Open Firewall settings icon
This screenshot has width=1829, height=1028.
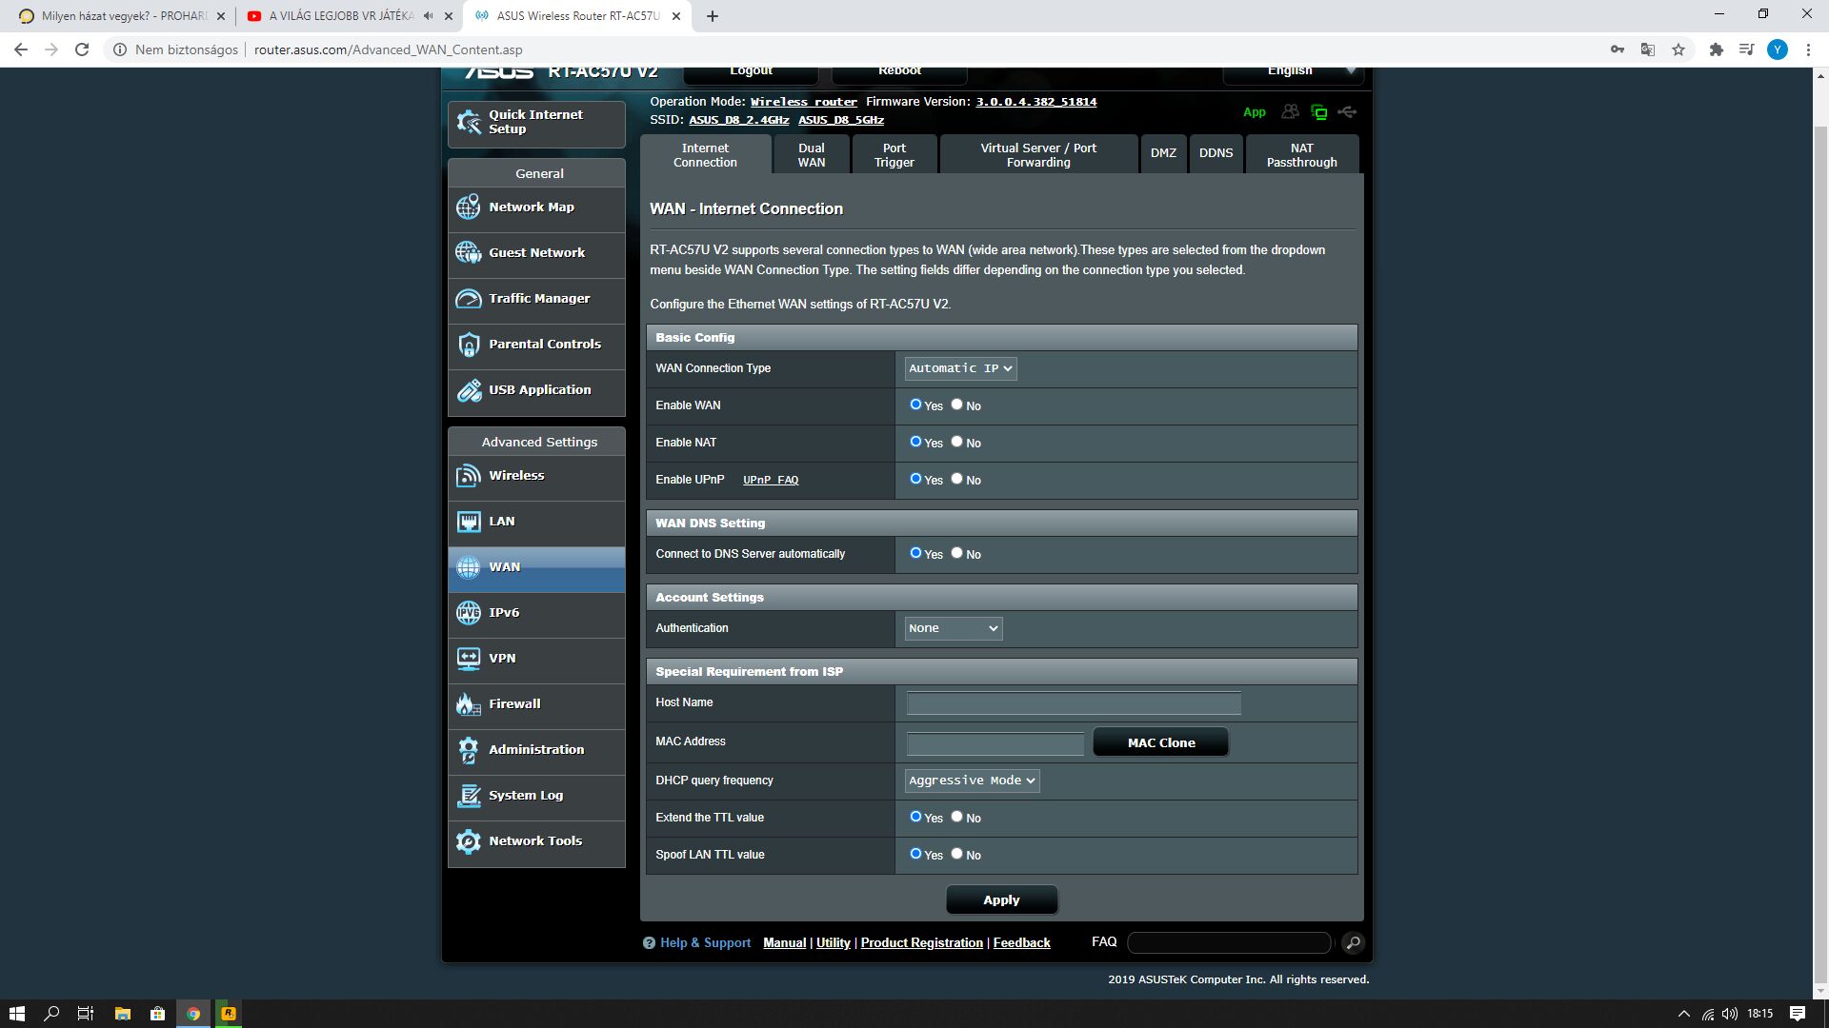click(469, 703)
